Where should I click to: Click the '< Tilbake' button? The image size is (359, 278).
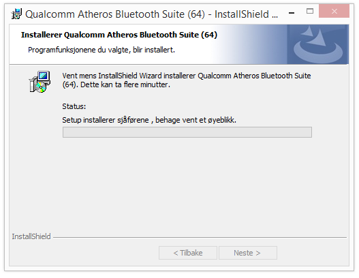point(188,253)
